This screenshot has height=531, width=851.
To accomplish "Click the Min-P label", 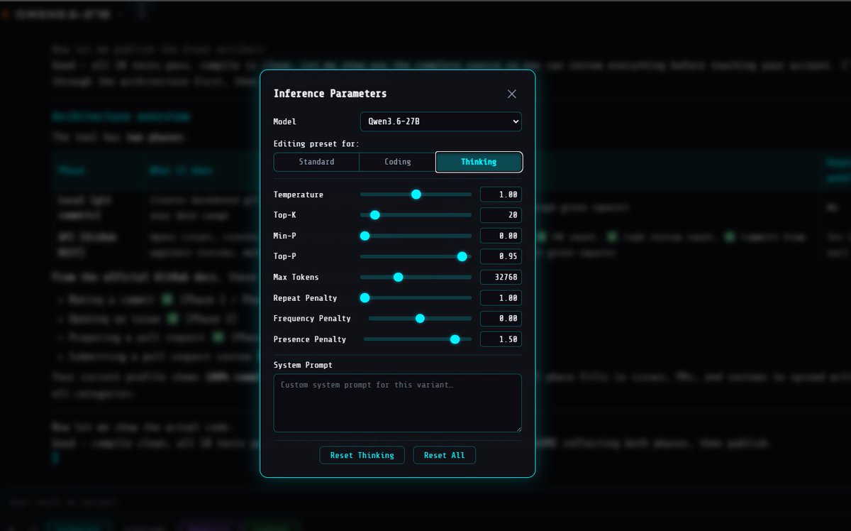I will (x=287, y=236).
